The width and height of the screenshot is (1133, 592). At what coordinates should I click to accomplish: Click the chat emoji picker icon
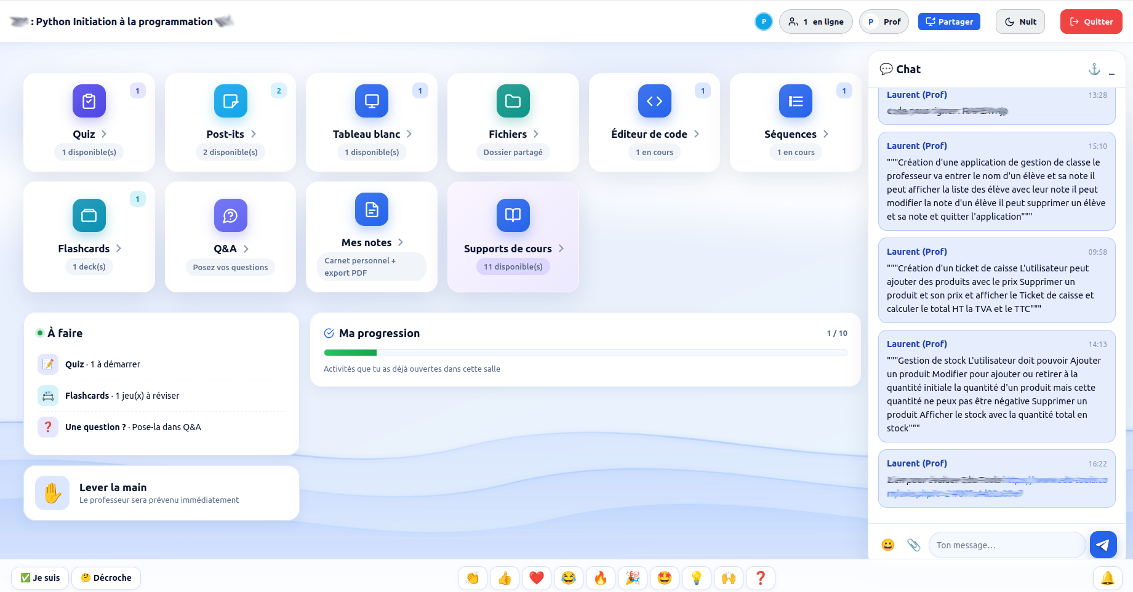click(888, 545)
